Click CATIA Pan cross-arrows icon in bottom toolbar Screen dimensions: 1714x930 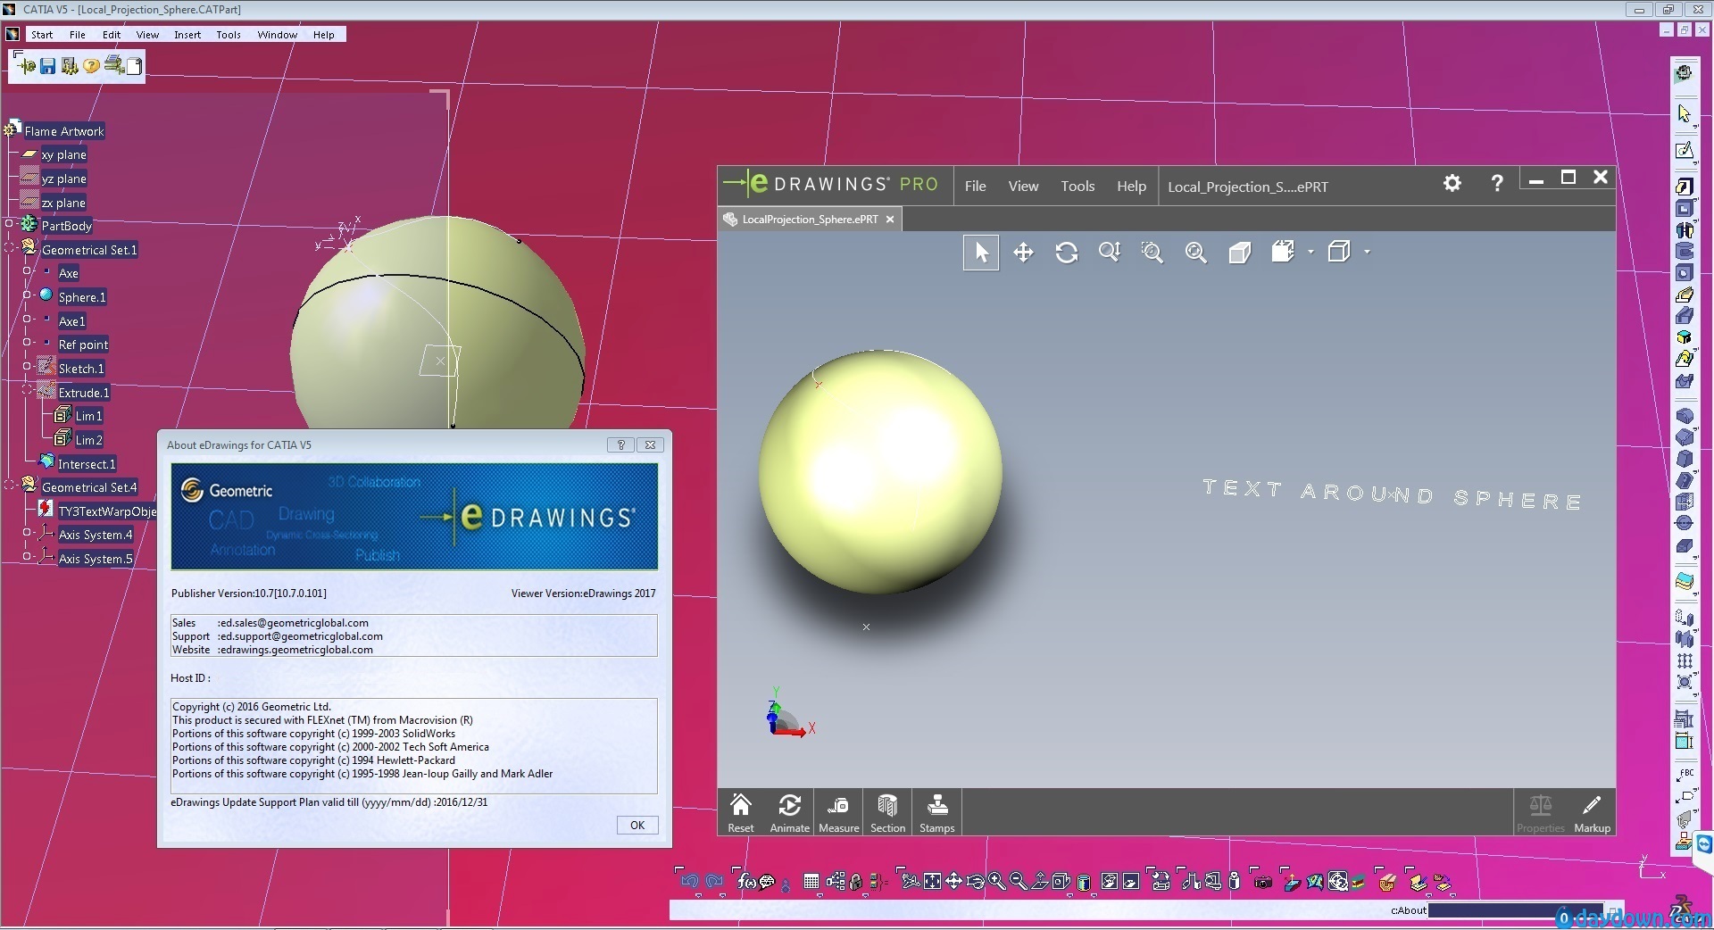953,882
